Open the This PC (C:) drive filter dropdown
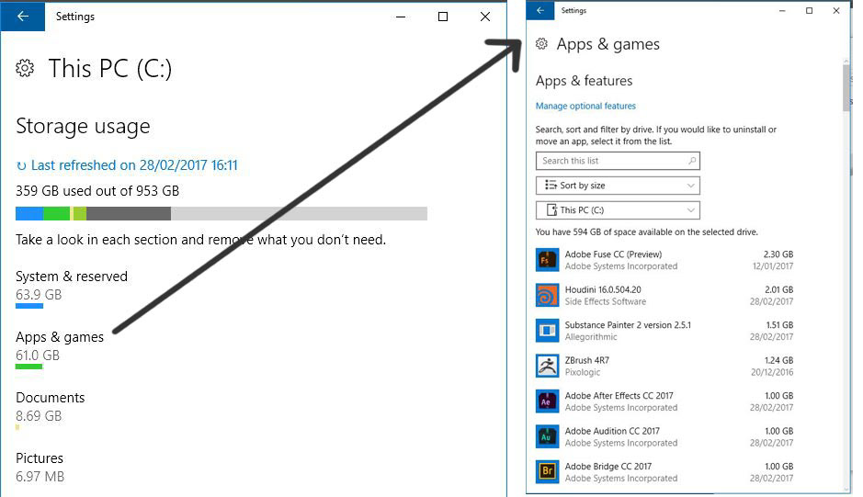863x497 pixels. coord(618,210)
